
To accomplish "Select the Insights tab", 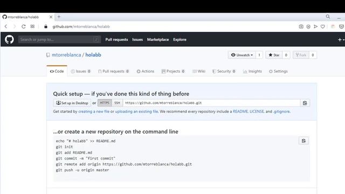I will click(x=252, y=71).
